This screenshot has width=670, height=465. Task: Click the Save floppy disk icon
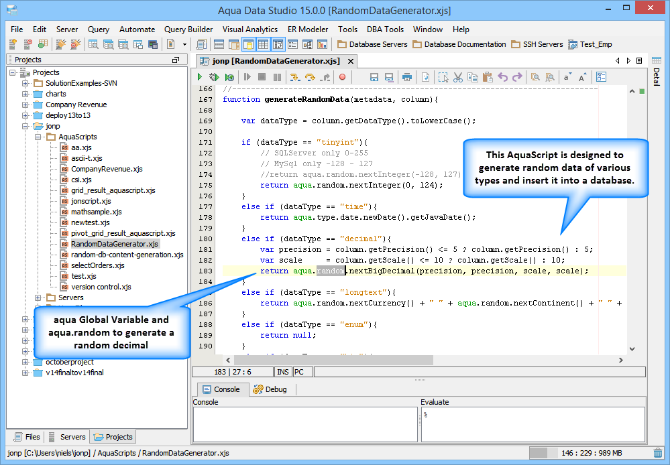point(374,78)
